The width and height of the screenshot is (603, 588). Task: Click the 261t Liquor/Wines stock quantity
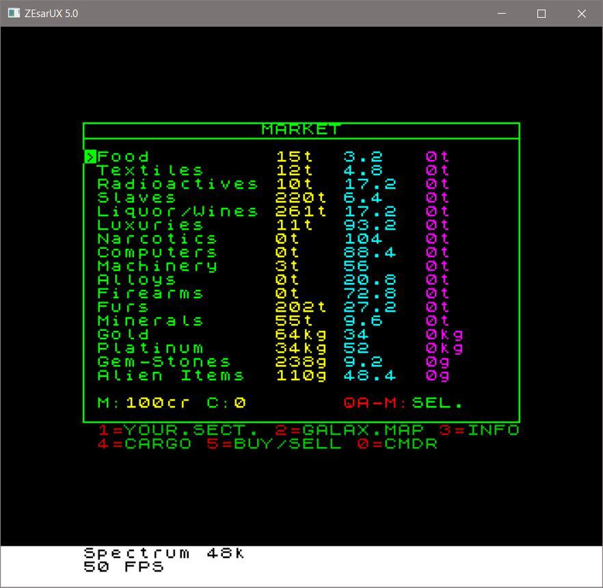301,211
